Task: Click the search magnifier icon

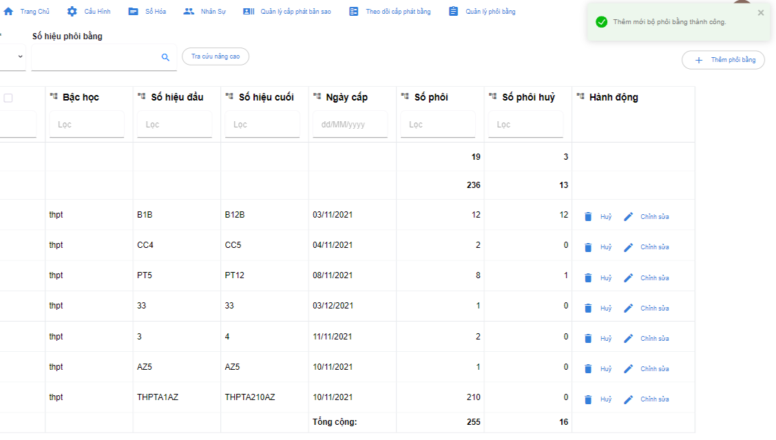Action: click(165, 58)
